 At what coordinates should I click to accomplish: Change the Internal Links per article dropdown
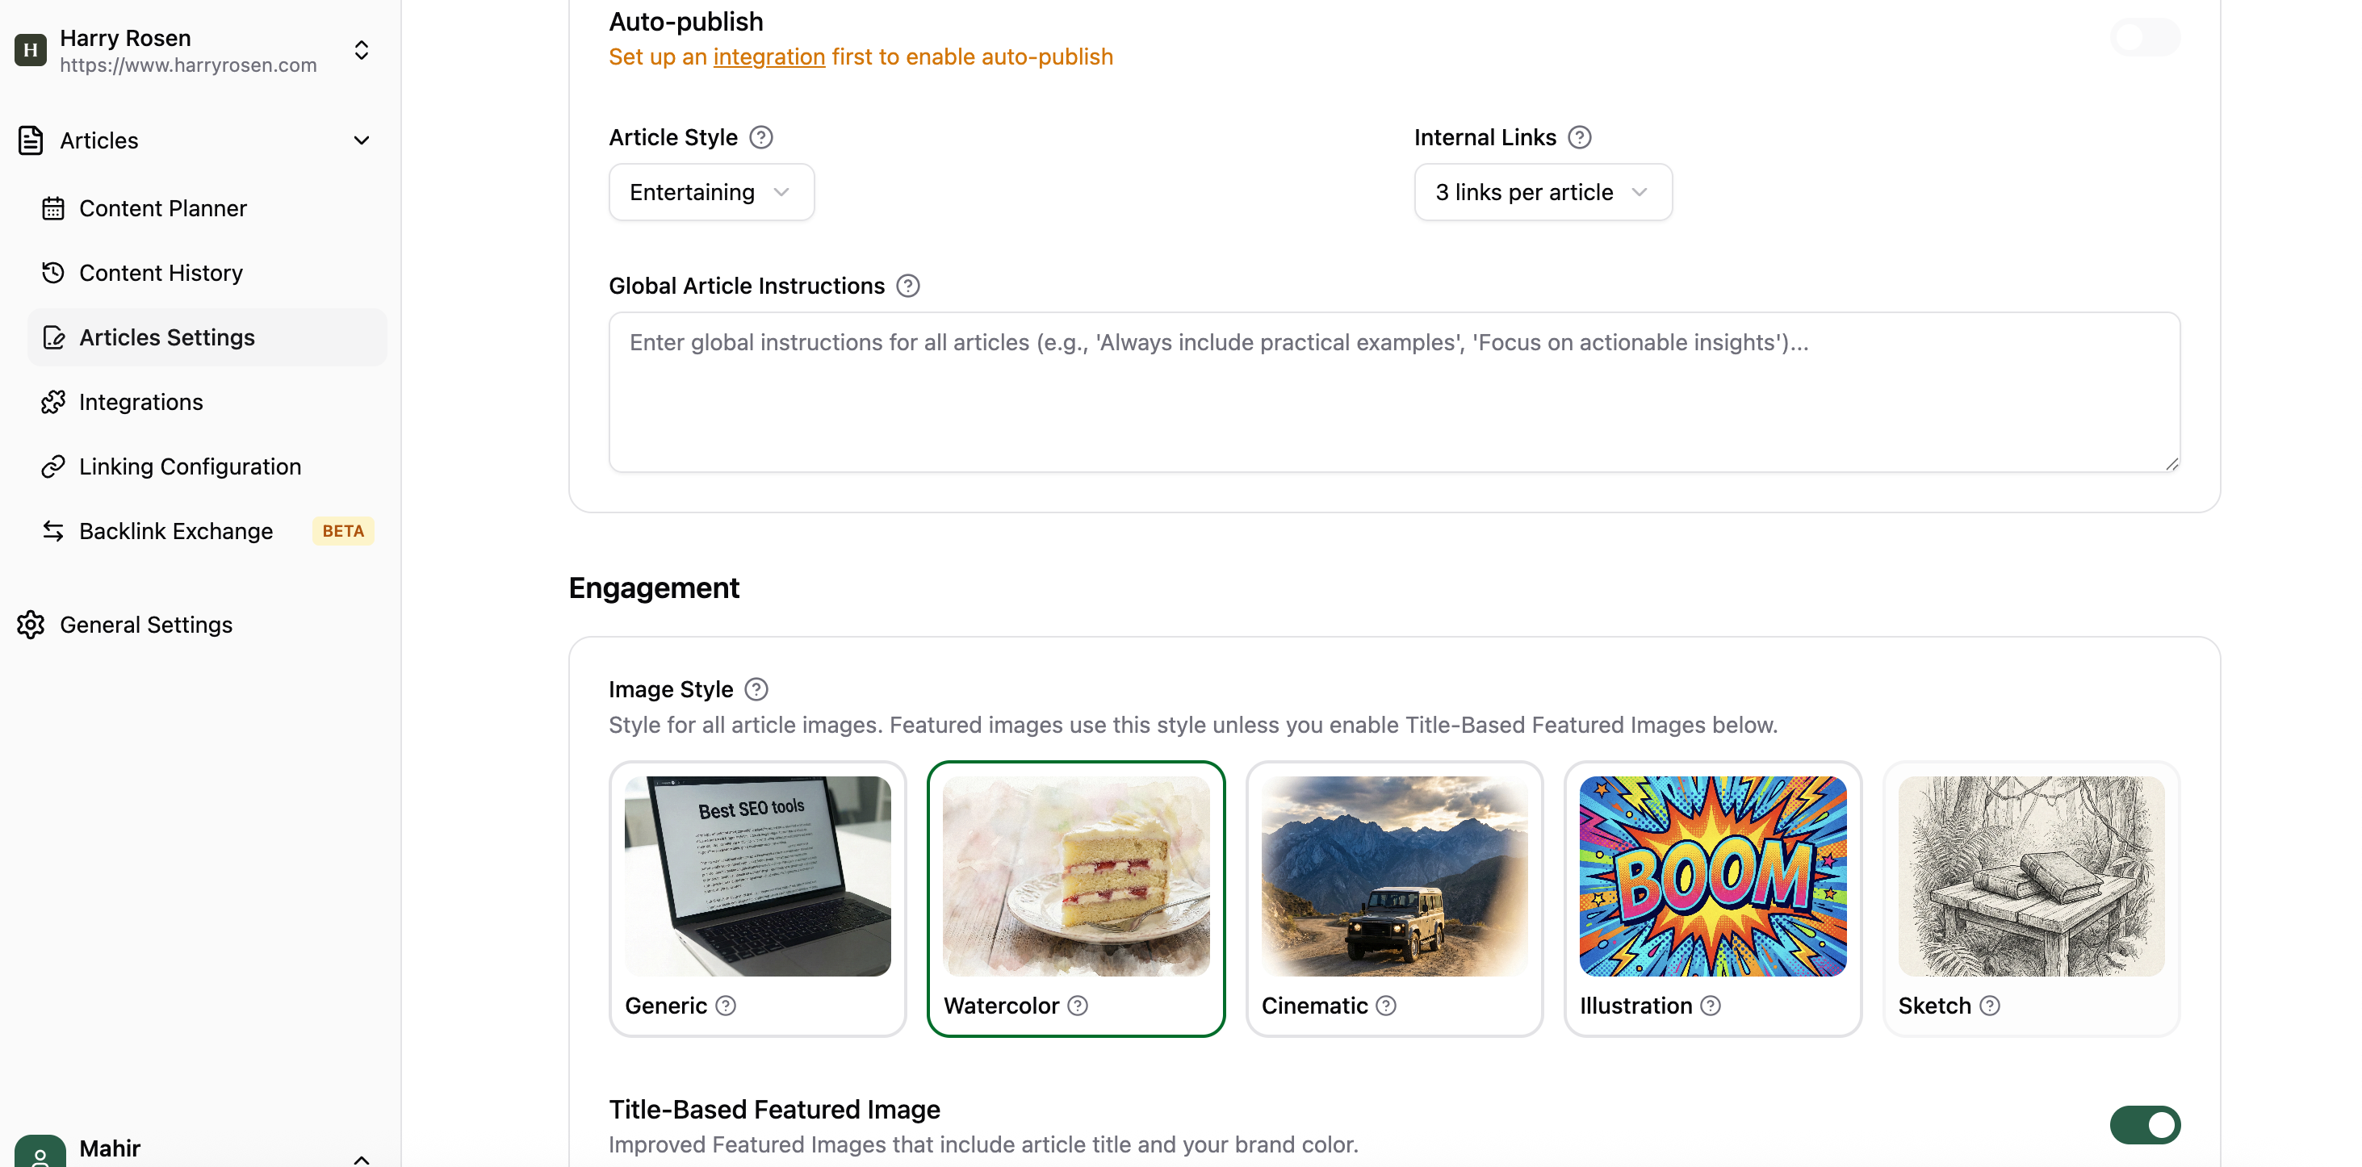[x=1543, y=191]
